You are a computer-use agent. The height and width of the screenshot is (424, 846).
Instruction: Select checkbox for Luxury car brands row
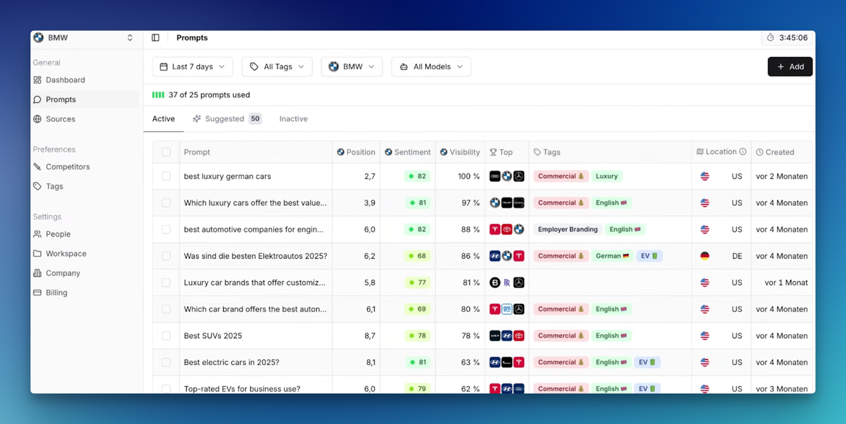pyautogui.click(x=166, y=282)
